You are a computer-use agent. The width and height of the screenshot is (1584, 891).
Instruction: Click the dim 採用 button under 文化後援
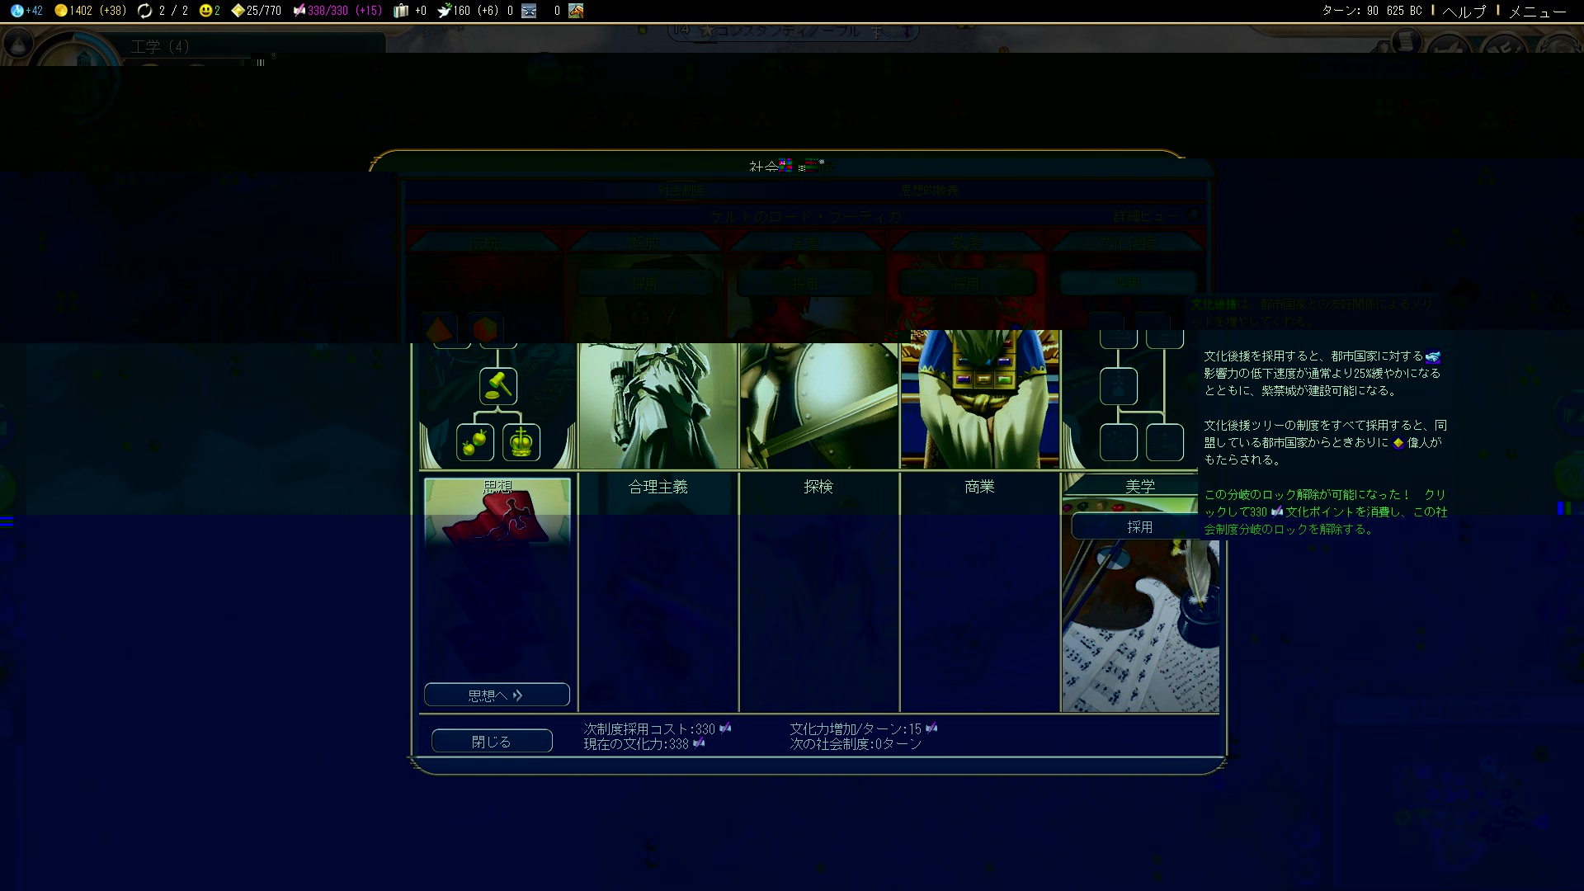[1128, 283]
